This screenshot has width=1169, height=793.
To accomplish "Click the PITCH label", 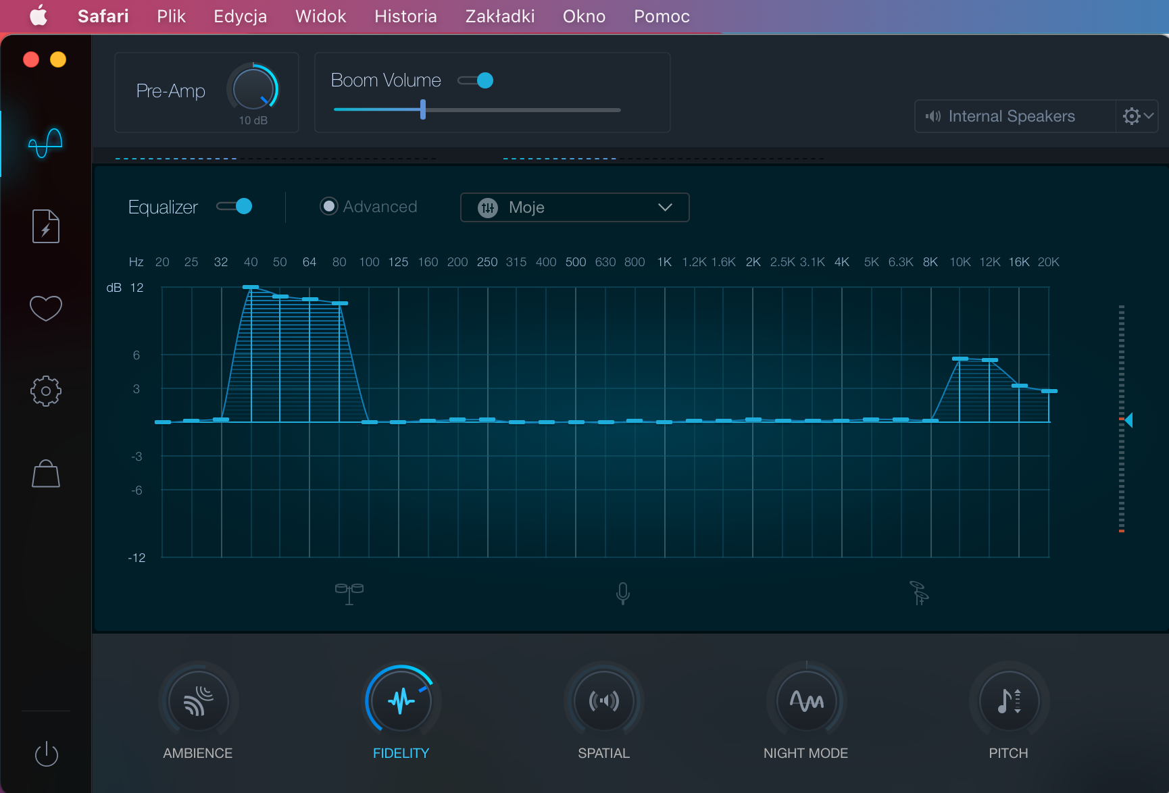I will [1009, 753].
